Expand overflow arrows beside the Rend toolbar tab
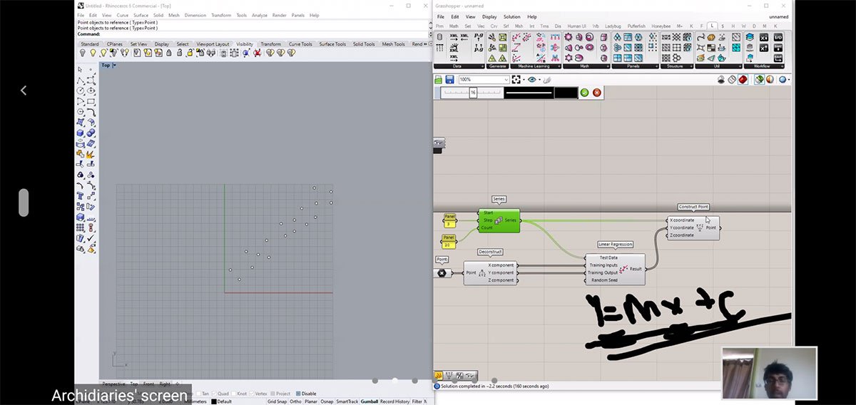This screenshot has width=856, height=405. [x=425, y=44]
